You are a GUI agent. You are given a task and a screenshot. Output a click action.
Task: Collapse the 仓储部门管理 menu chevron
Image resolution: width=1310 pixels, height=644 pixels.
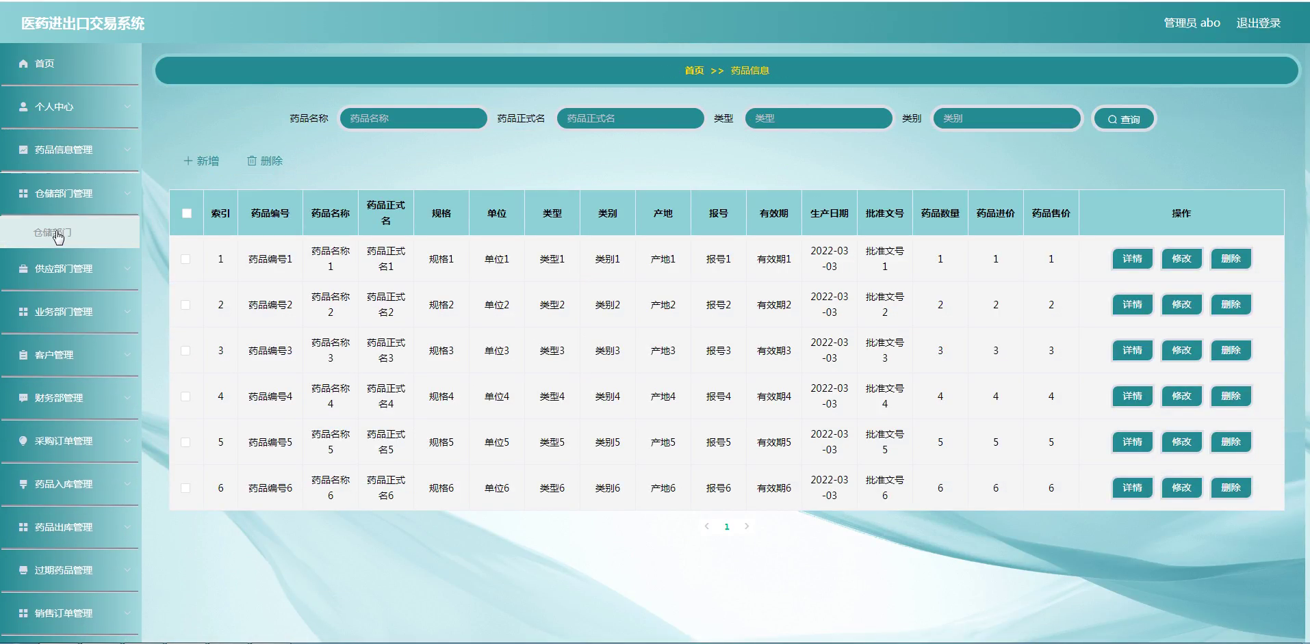pyautogui.click(x=127, y=193)
